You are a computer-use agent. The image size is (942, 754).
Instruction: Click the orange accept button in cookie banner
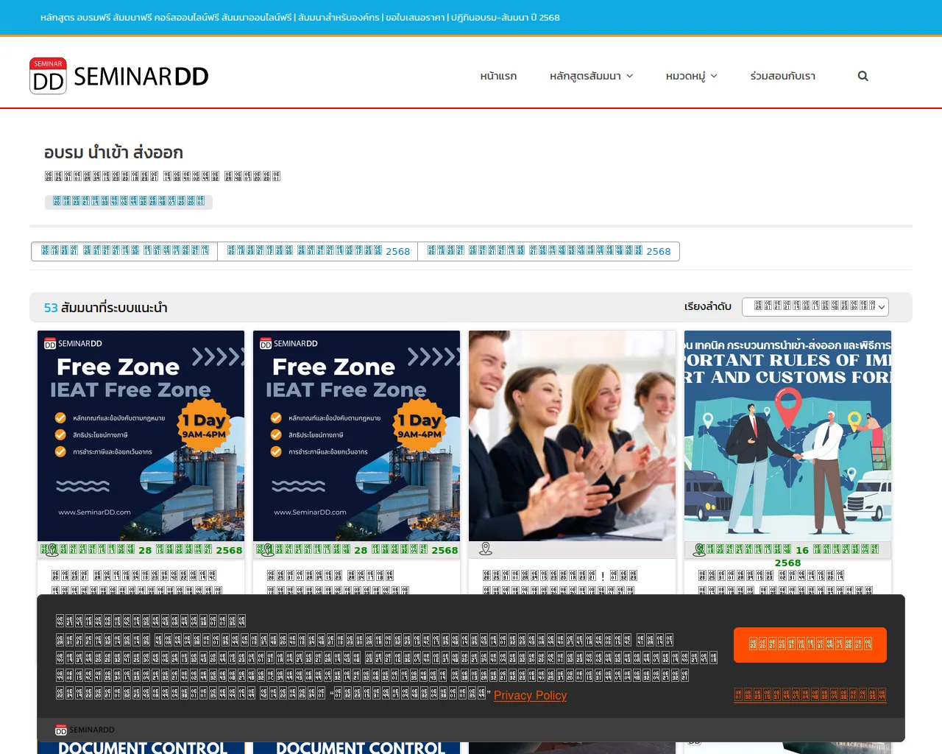[x=810, y=645]
